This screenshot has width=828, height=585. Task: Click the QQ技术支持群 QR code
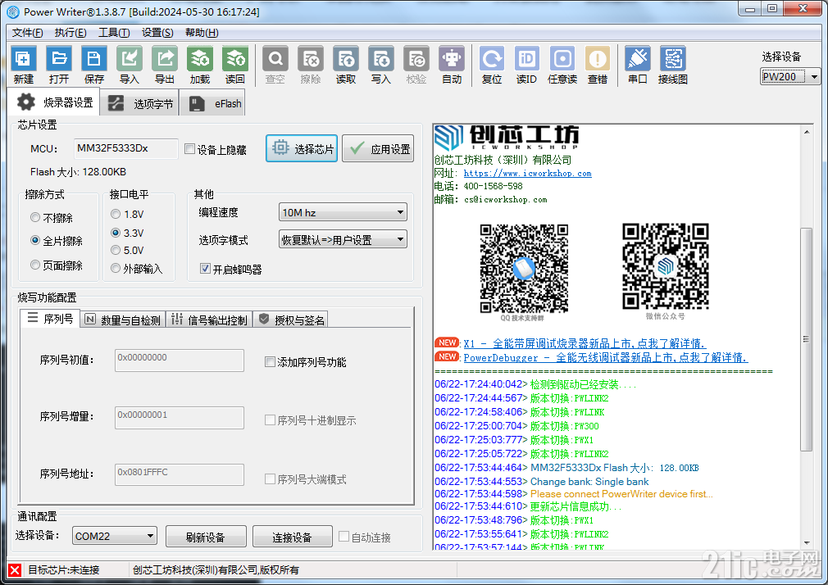[524, 268]
